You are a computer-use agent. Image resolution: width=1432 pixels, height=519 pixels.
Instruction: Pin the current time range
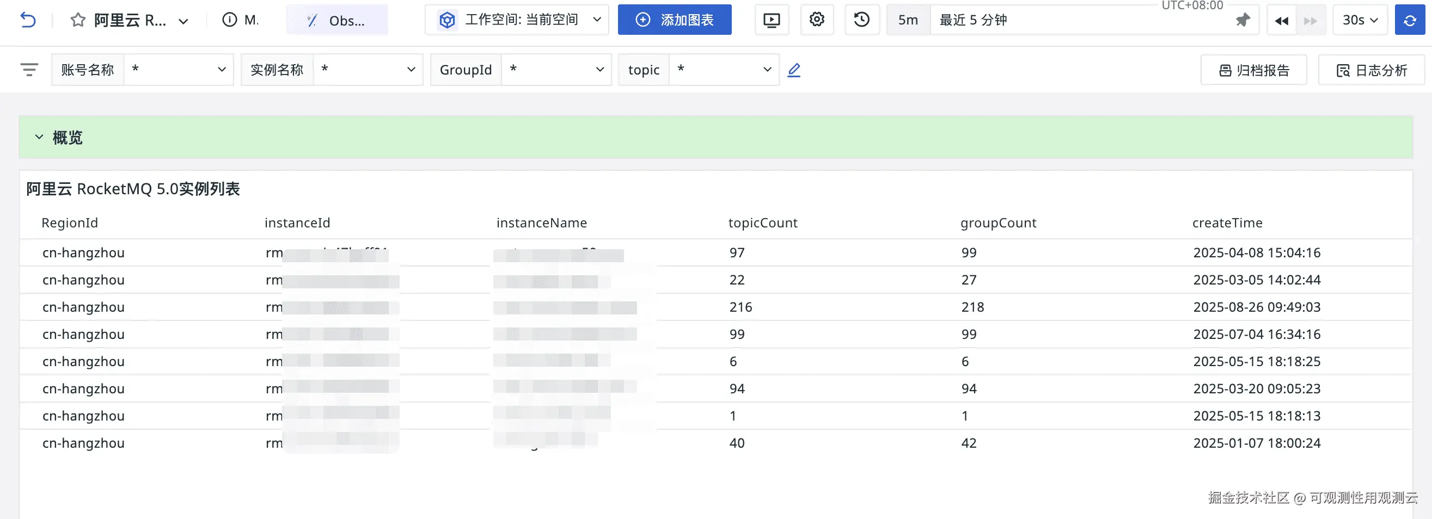coord(1243,21)
